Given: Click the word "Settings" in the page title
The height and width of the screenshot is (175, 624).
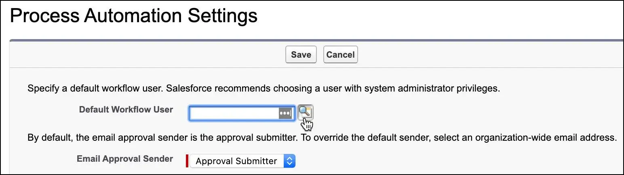Looking at the screenshot, I should pyautogui.click(x=221, y=16).
